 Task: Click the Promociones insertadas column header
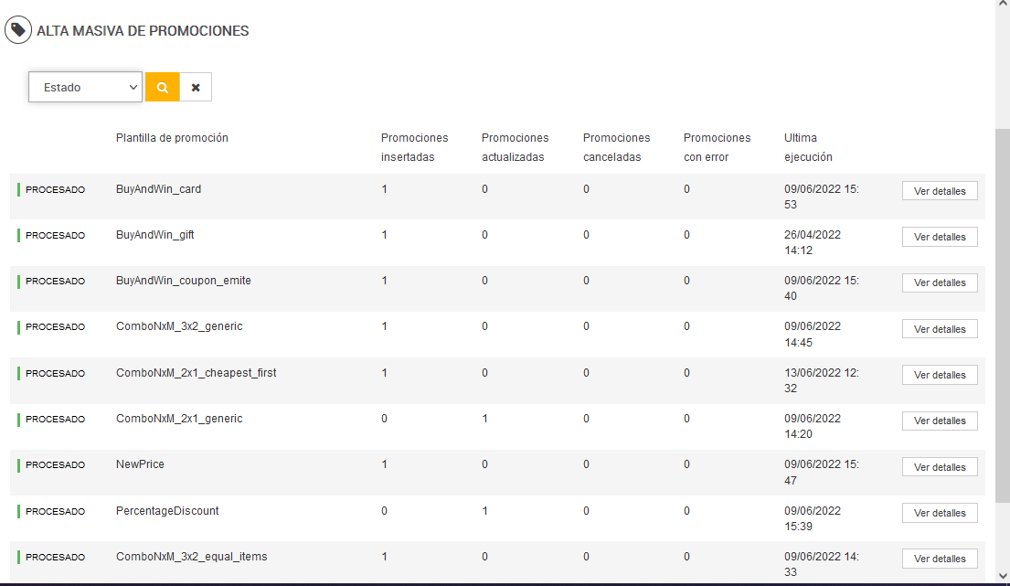414,147
